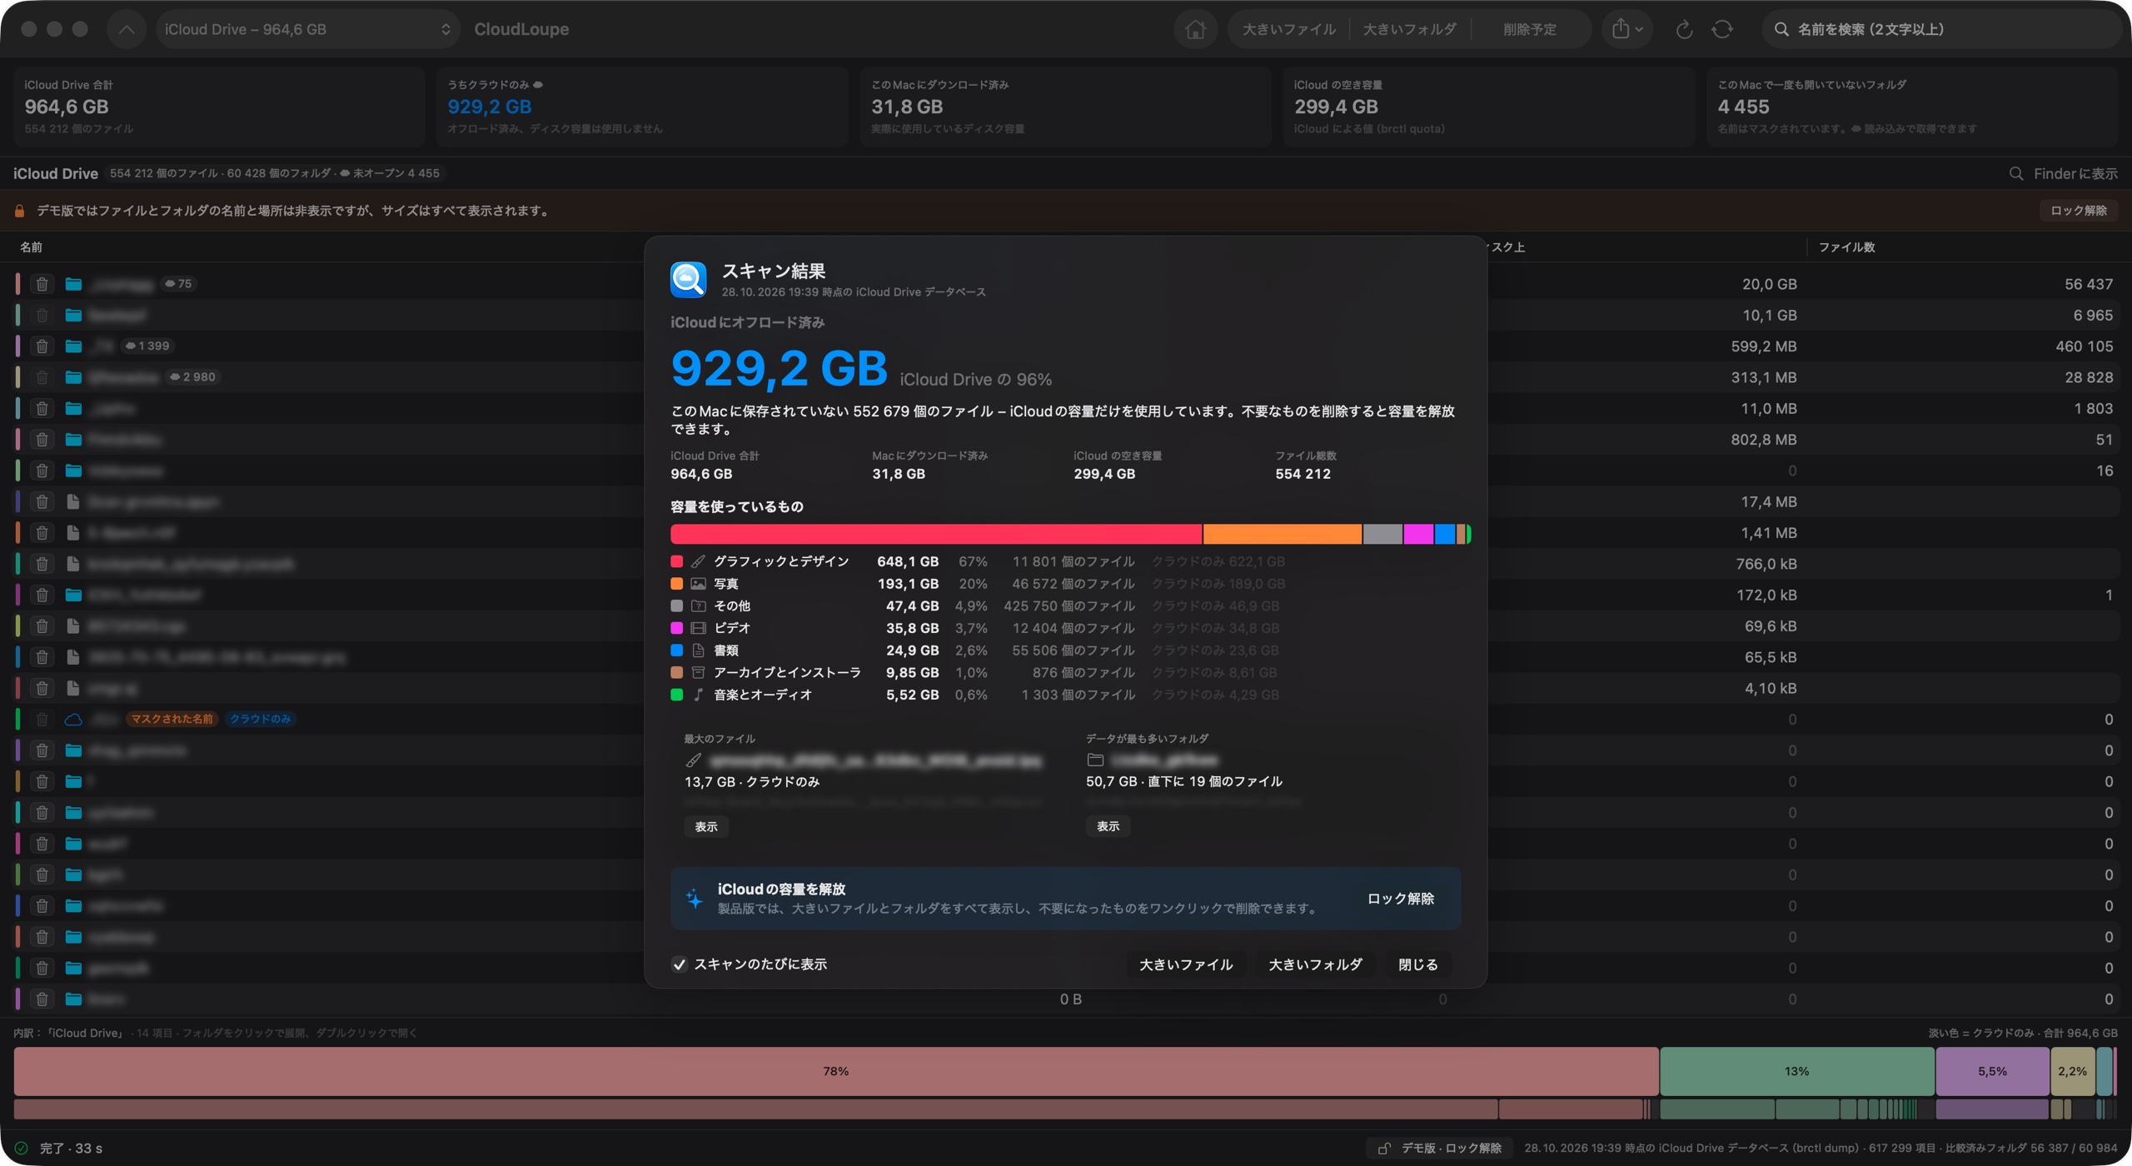2132x1166 pixels.
Task: Click the アーカイブとインストーラ archive icon
Action: [x=699, y=672]
